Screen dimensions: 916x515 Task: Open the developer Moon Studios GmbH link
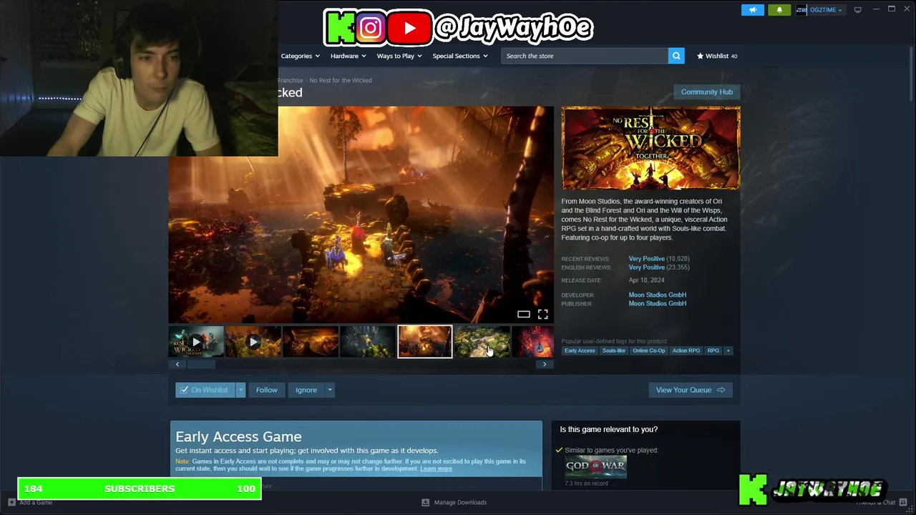point(657,295)
